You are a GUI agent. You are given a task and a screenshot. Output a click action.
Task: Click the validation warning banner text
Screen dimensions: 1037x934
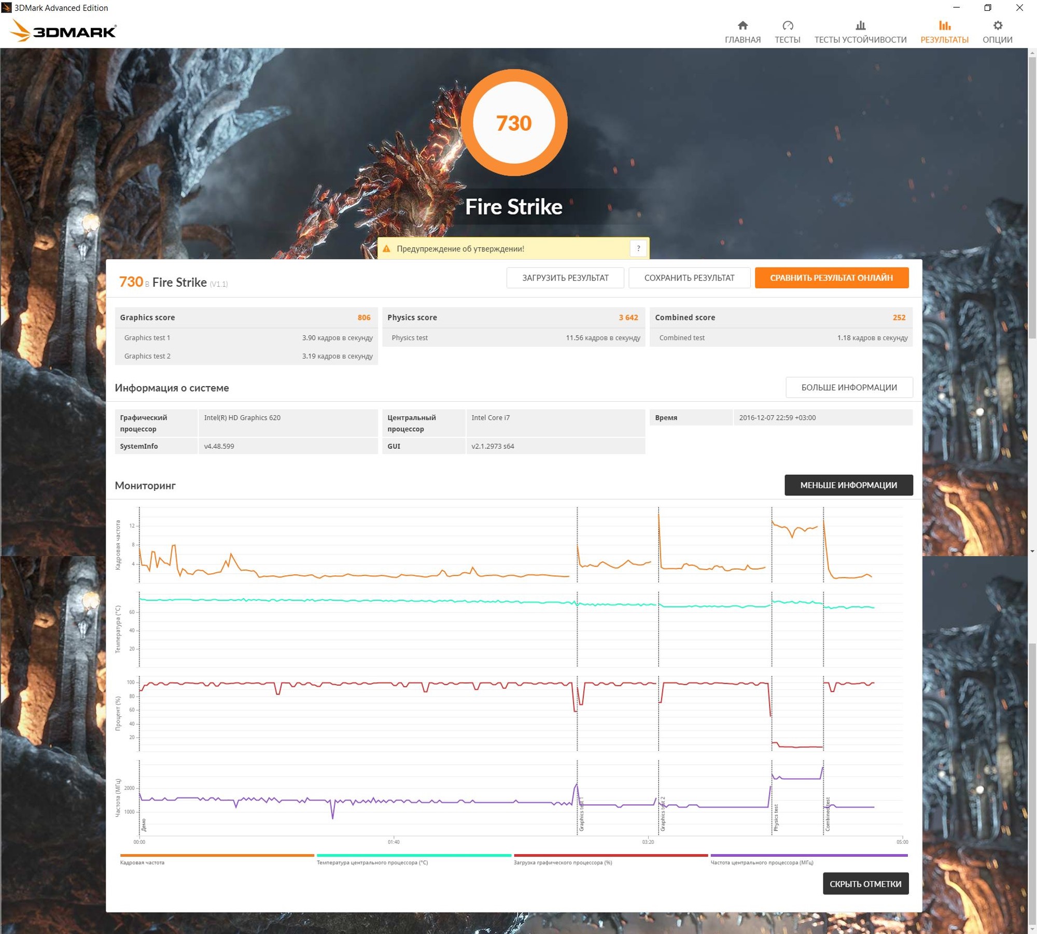(460, 249)
